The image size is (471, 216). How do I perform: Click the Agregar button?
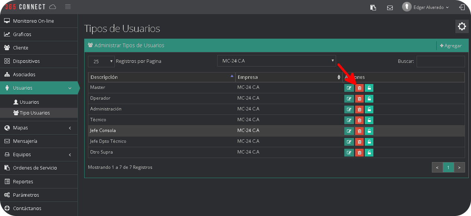pyautogui.click(x=451, y=46)
